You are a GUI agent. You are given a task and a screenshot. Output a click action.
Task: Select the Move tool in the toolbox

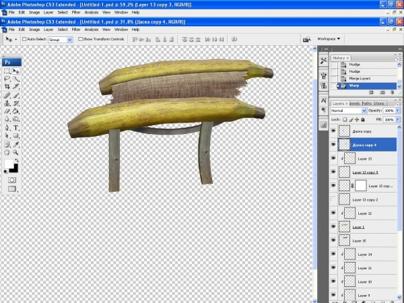(x=15, y=71)
